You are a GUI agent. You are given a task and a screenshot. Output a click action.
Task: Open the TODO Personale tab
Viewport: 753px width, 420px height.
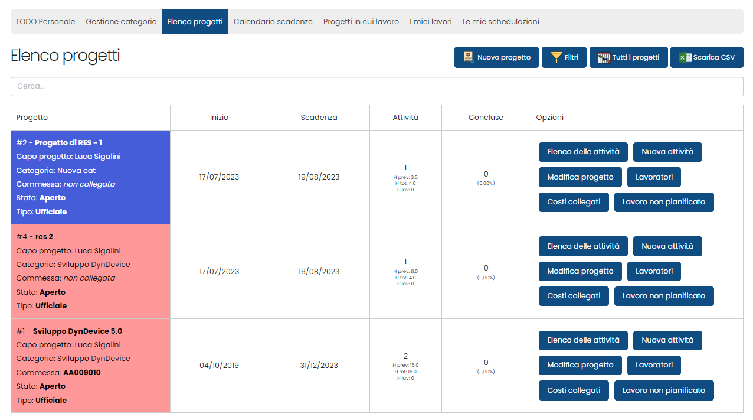coord(45,22)
